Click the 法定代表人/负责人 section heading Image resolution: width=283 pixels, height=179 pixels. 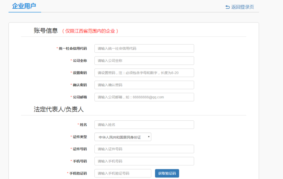click(59, 109)
